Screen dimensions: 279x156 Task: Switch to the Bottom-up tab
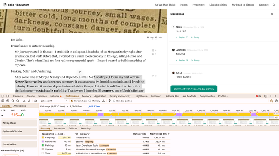click(59, 128)
